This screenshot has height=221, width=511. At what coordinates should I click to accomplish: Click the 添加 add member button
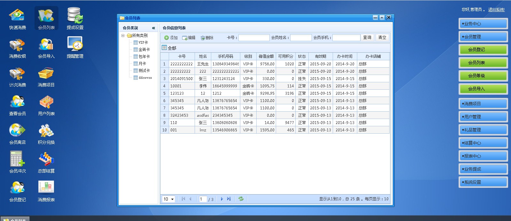tap(171, 38)
